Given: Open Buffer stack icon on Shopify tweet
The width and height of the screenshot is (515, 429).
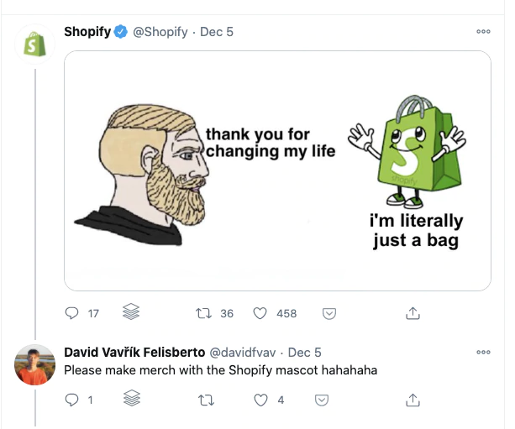Looking at the screenshot, I should coord(130,313).
